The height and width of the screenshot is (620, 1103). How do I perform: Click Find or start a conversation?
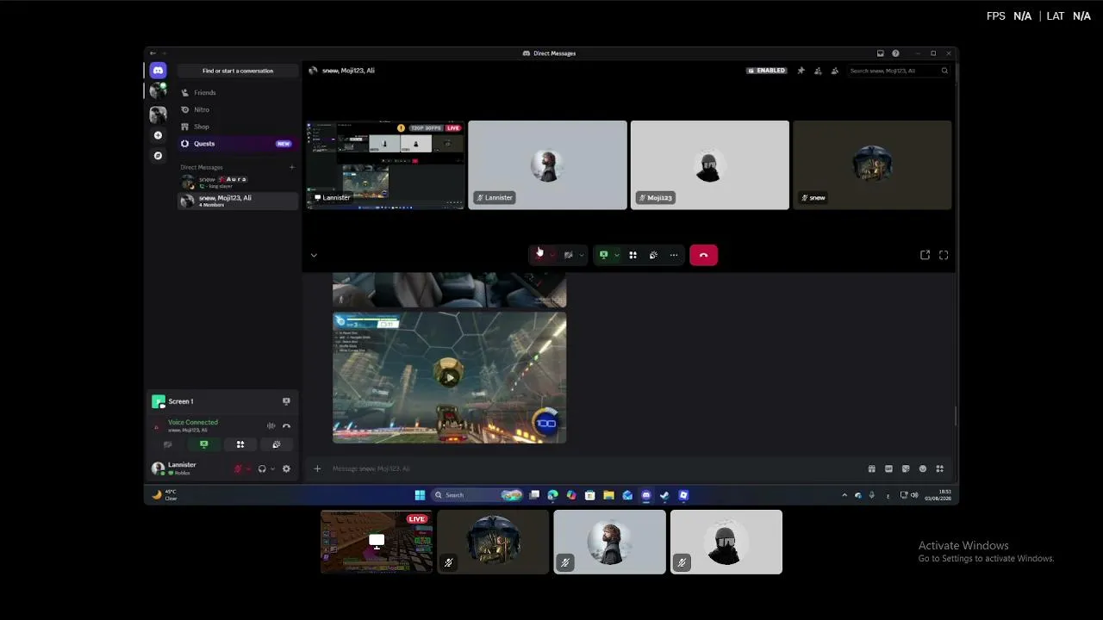click(x=238, y=71)
